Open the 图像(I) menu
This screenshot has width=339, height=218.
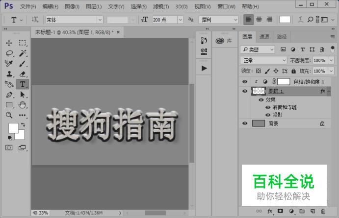[x=72, y=6]
